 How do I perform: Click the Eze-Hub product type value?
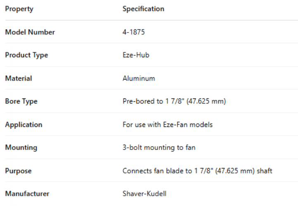pos(136,55)
